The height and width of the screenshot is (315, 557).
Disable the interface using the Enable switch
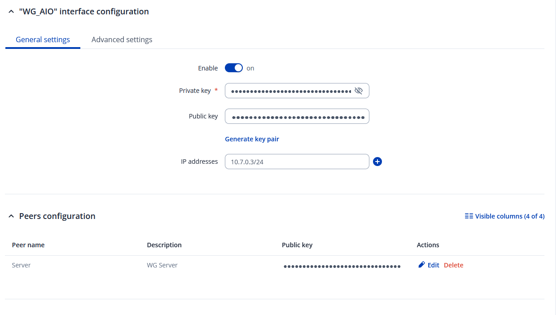233,68
